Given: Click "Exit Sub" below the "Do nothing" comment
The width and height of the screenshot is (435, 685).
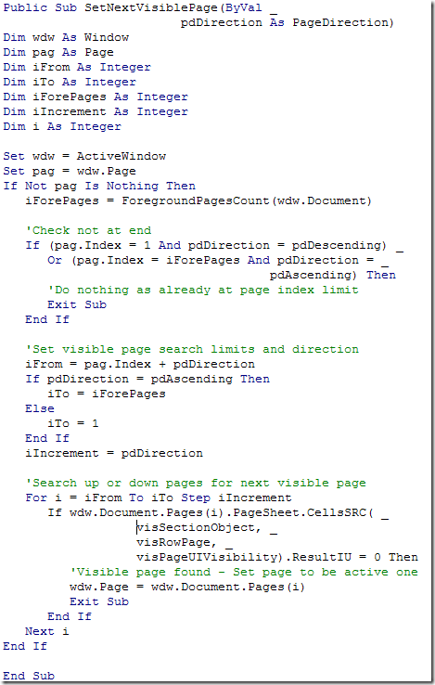Looking at the screenshot, I should 77,304.
